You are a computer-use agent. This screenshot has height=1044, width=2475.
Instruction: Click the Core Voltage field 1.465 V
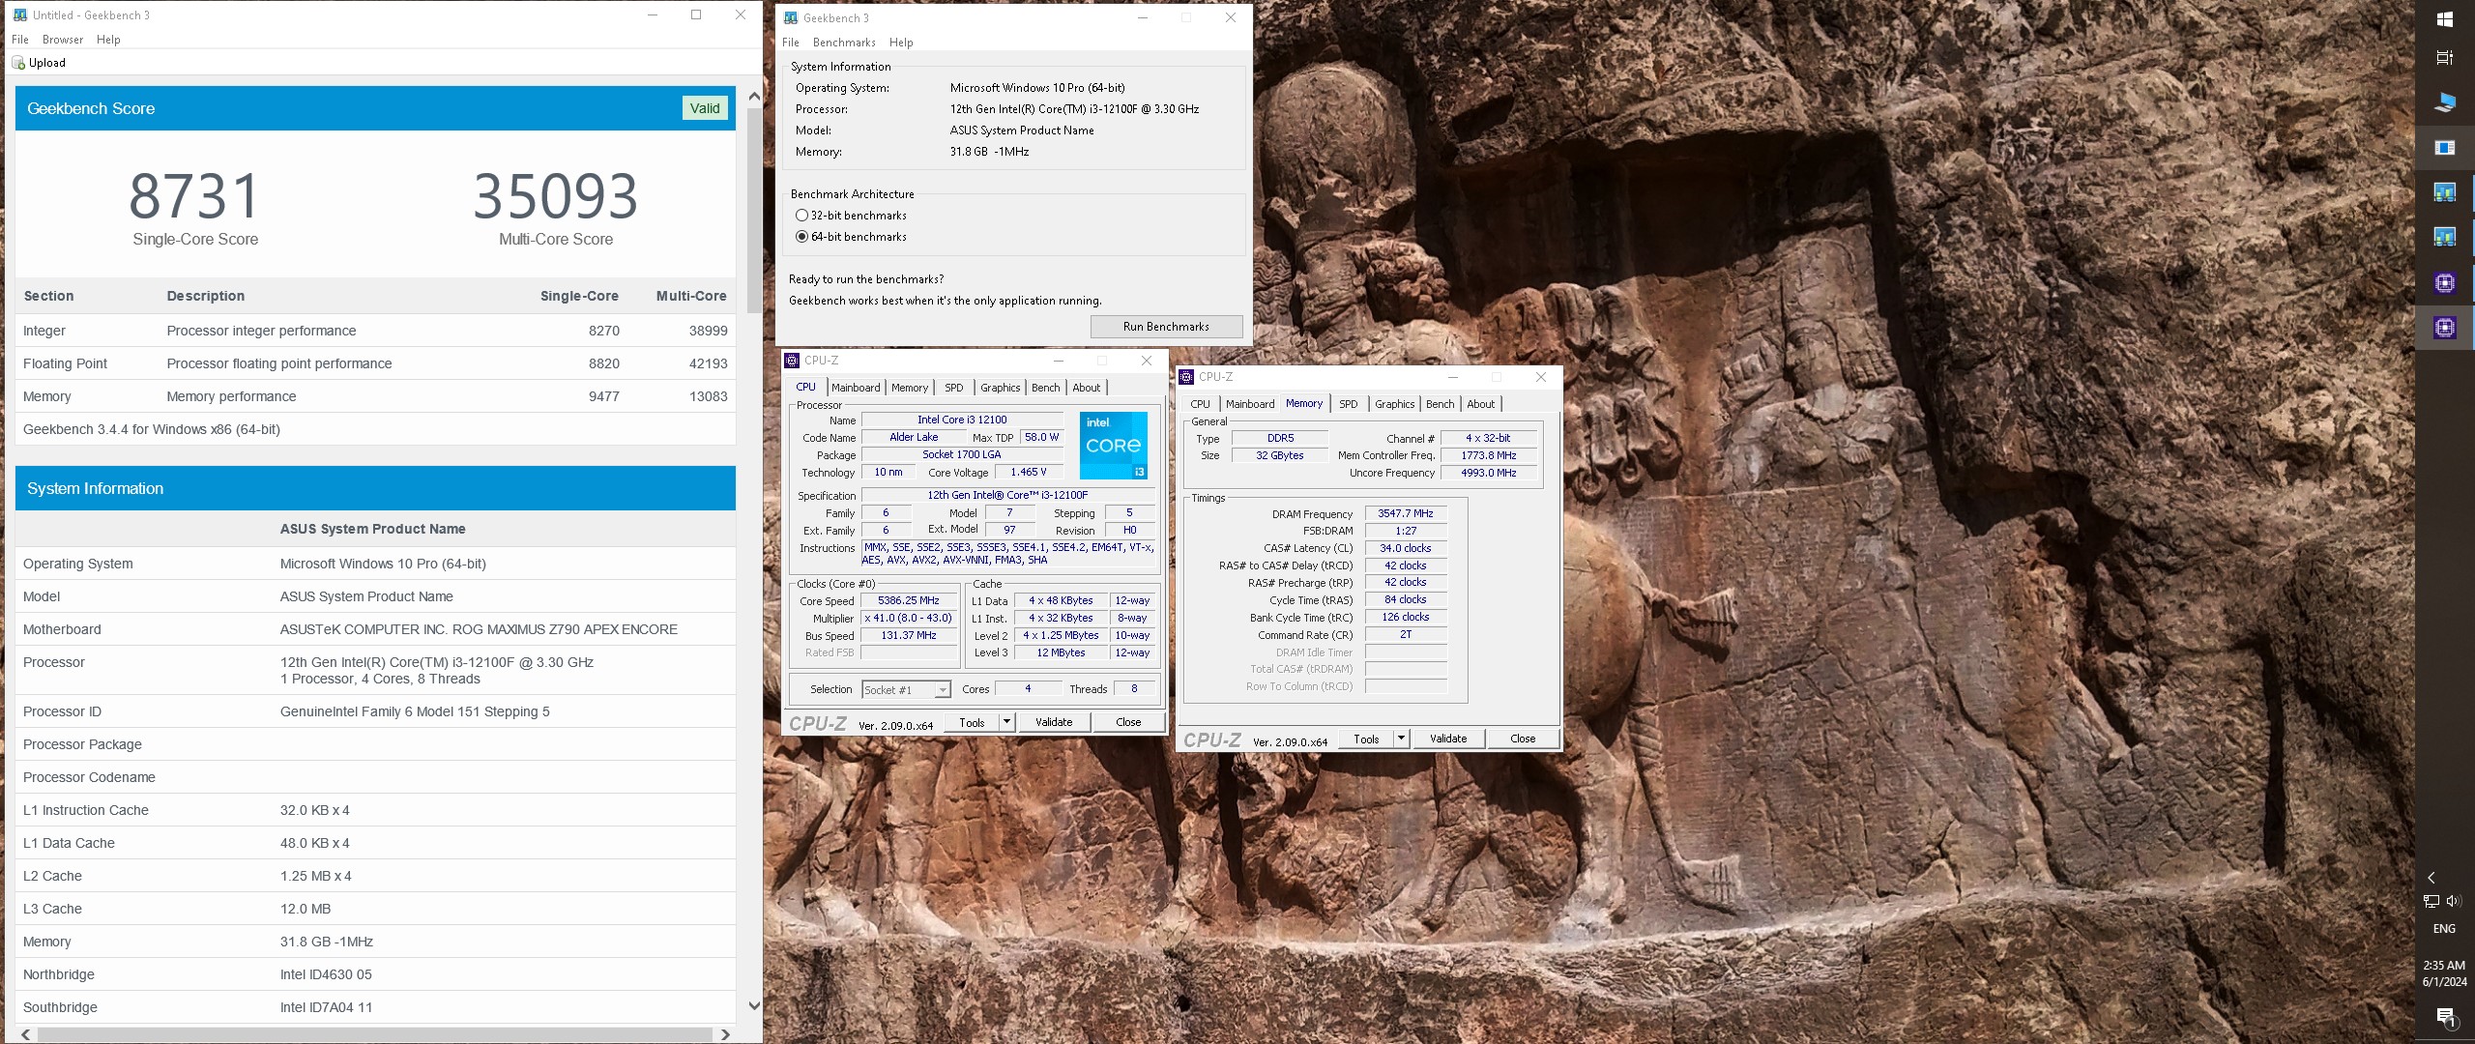[x=1029, y=473]
